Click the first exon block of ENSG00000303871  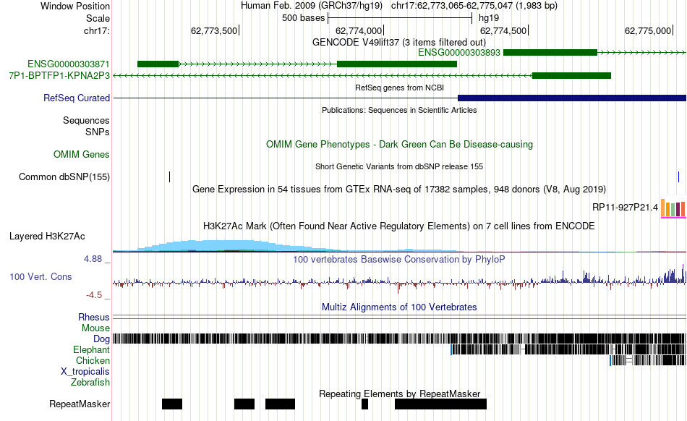point(158,64)
